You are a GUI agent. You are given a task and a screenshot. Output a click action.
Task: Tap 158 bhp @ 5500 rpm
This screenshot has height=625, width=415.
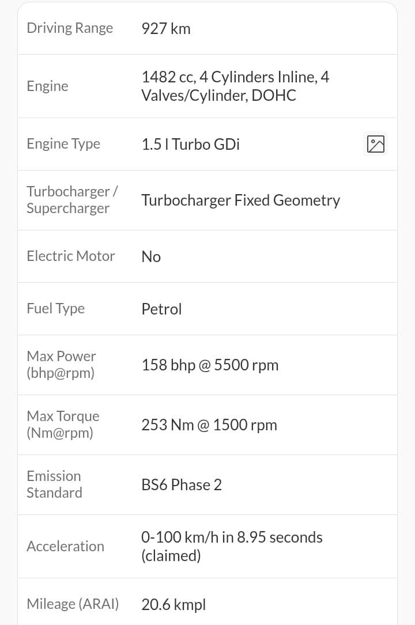(x=210, y=365)
